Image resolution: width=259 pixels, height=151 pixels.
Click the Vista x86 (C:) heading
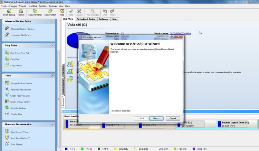click(77, 25)
